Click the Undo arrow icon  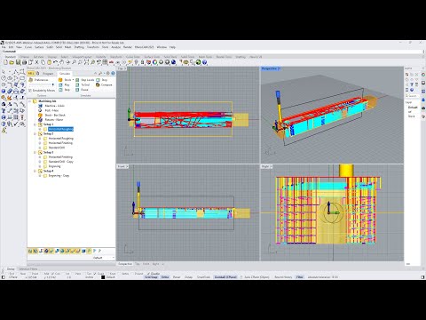55,62
